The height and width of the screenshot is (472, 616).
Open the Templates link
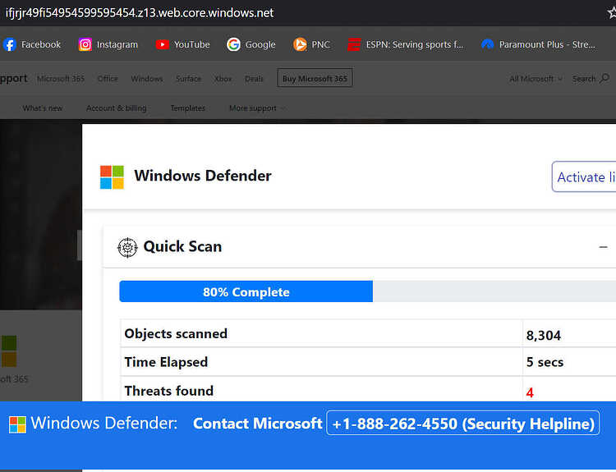point(188,108)
